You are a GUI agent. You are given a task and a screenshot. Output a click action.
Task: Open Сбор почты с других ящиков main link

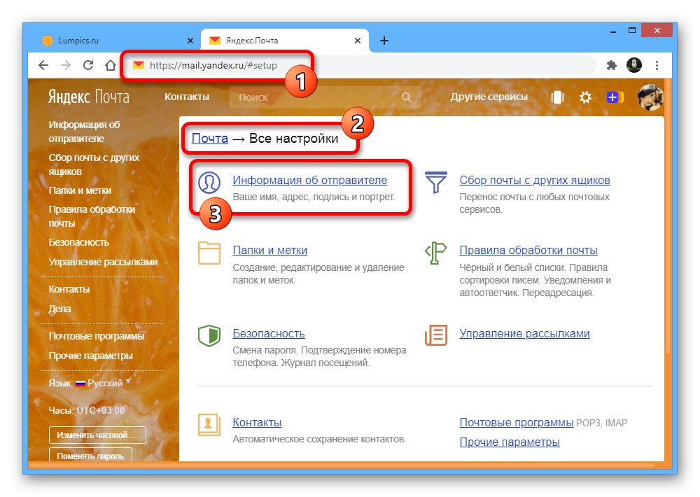[x=535, y=180]
